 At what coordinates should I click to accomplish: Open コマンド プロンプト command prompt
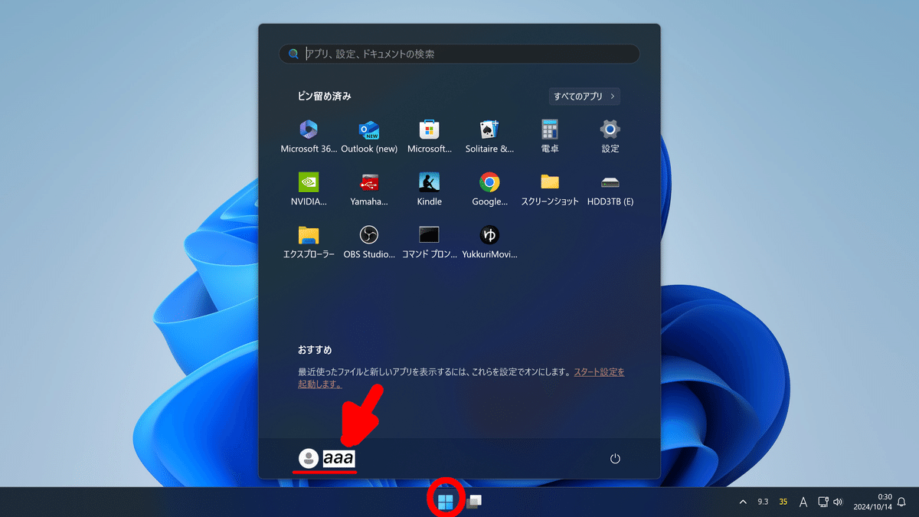coord(429,243)
